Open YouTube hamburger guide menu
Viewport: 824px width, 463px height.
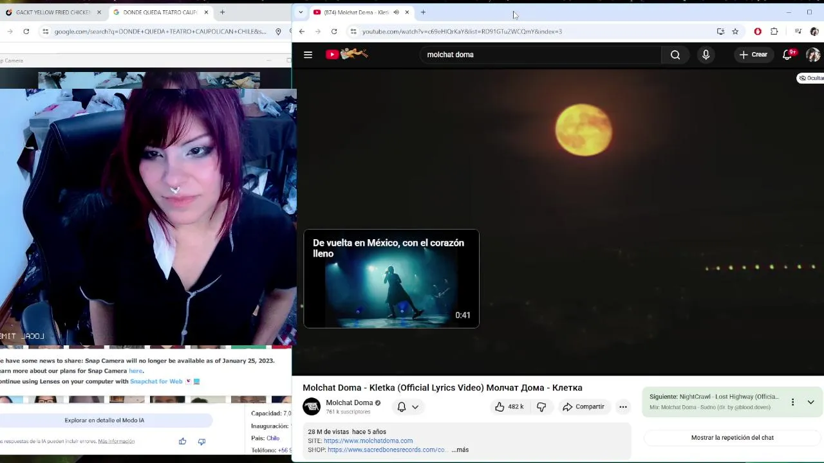click(308, 55)
